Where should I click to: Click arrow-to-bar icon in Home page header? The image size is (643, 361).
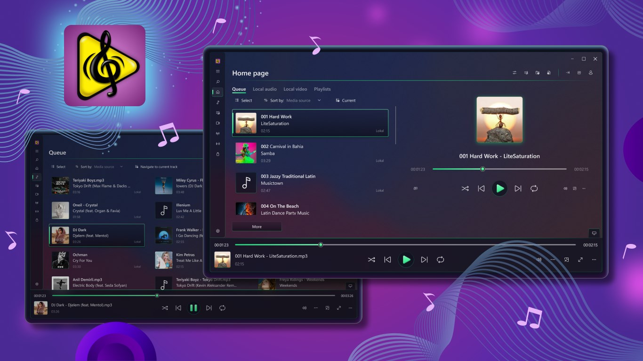[x=568, y=73]
